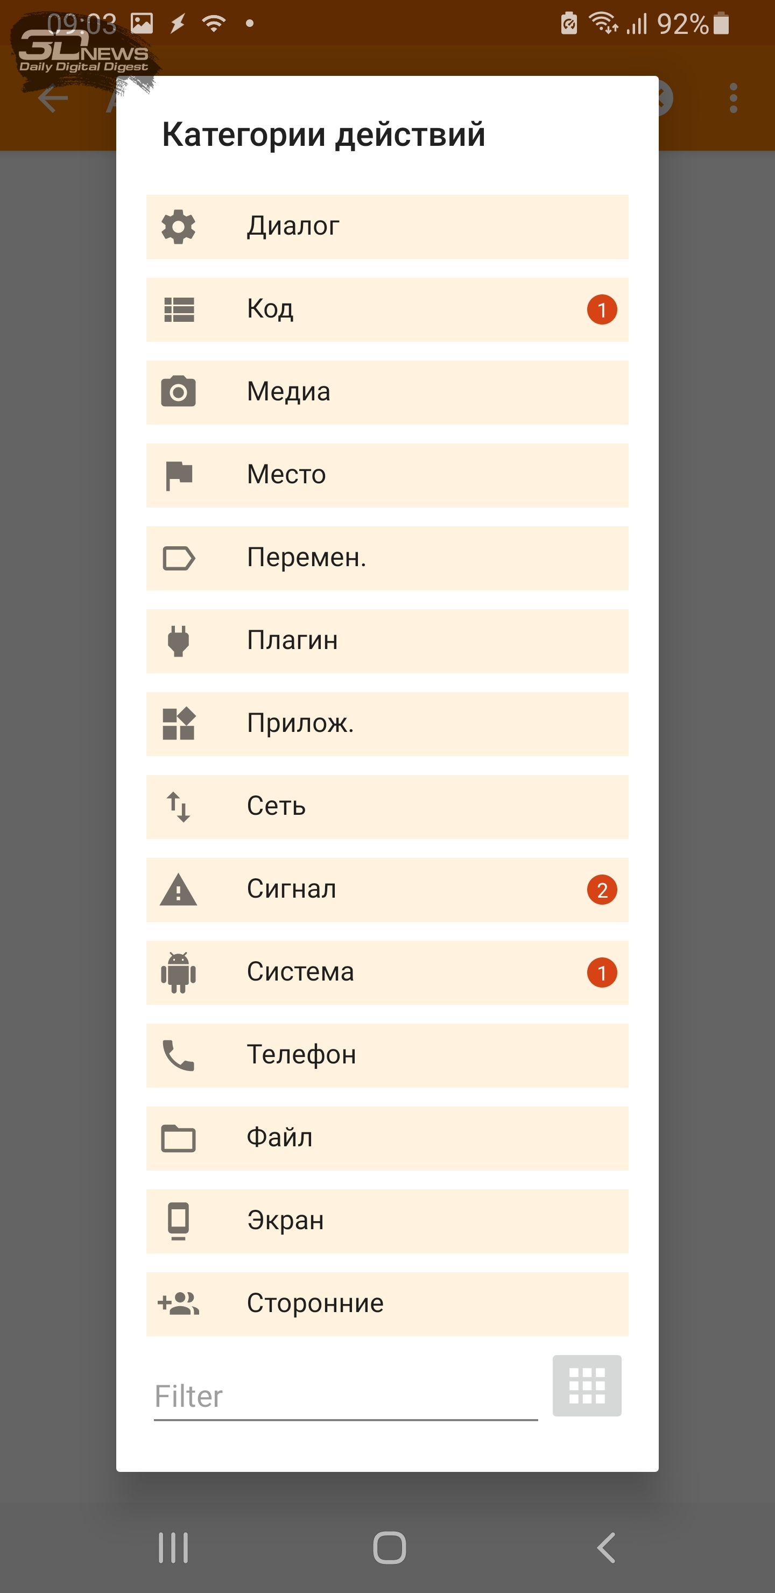Open the Система Android robot icon

[x=178, y=972]
